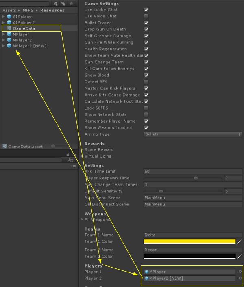Enable the Use Voice Chat checkbox

[x=146, y=16]
